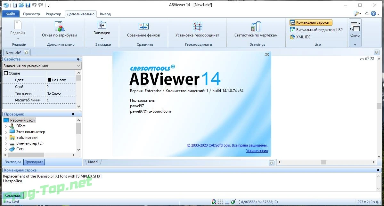Image resolution: width=384 pixels, height=206 pixels.
Task: Open the Файл menu
Action: pos(11,14)
